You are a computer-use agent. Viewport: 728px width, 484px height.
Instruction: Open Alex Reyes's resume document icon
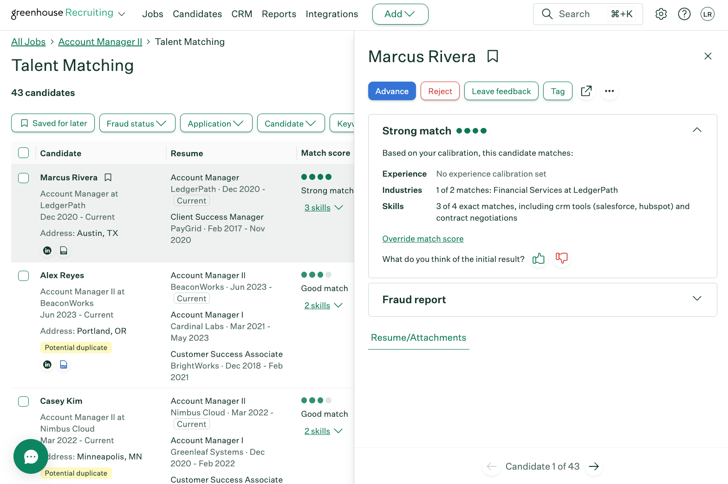tap(64, 365)
